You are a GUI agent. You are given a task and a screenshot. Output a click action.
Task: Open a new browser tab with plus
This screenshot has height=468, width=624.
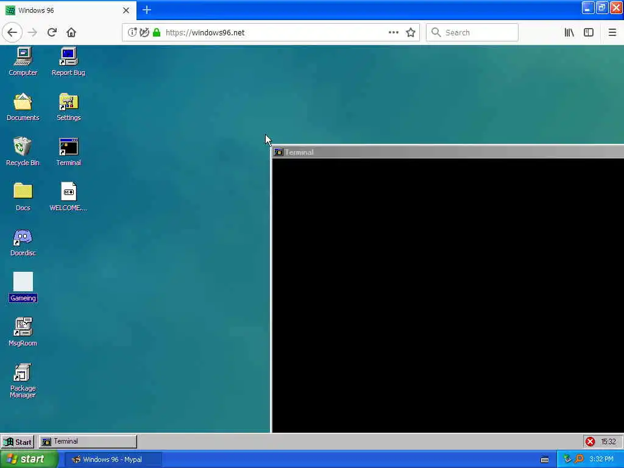147,10
